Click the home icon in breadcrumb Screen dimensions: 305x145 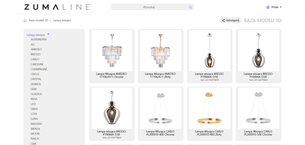click(x=25, y=21)
